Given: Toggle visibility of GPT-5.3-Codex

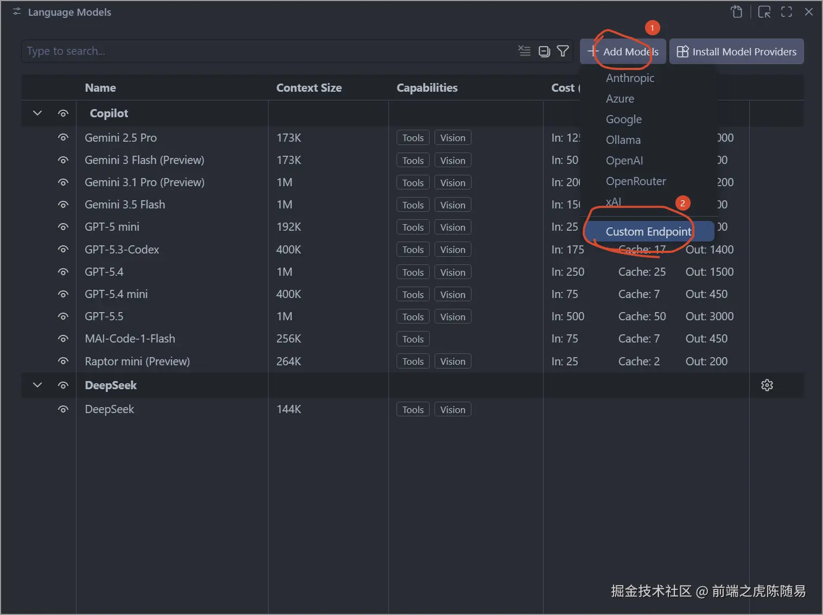Looking at the screenshot, I should click(63, 250).
